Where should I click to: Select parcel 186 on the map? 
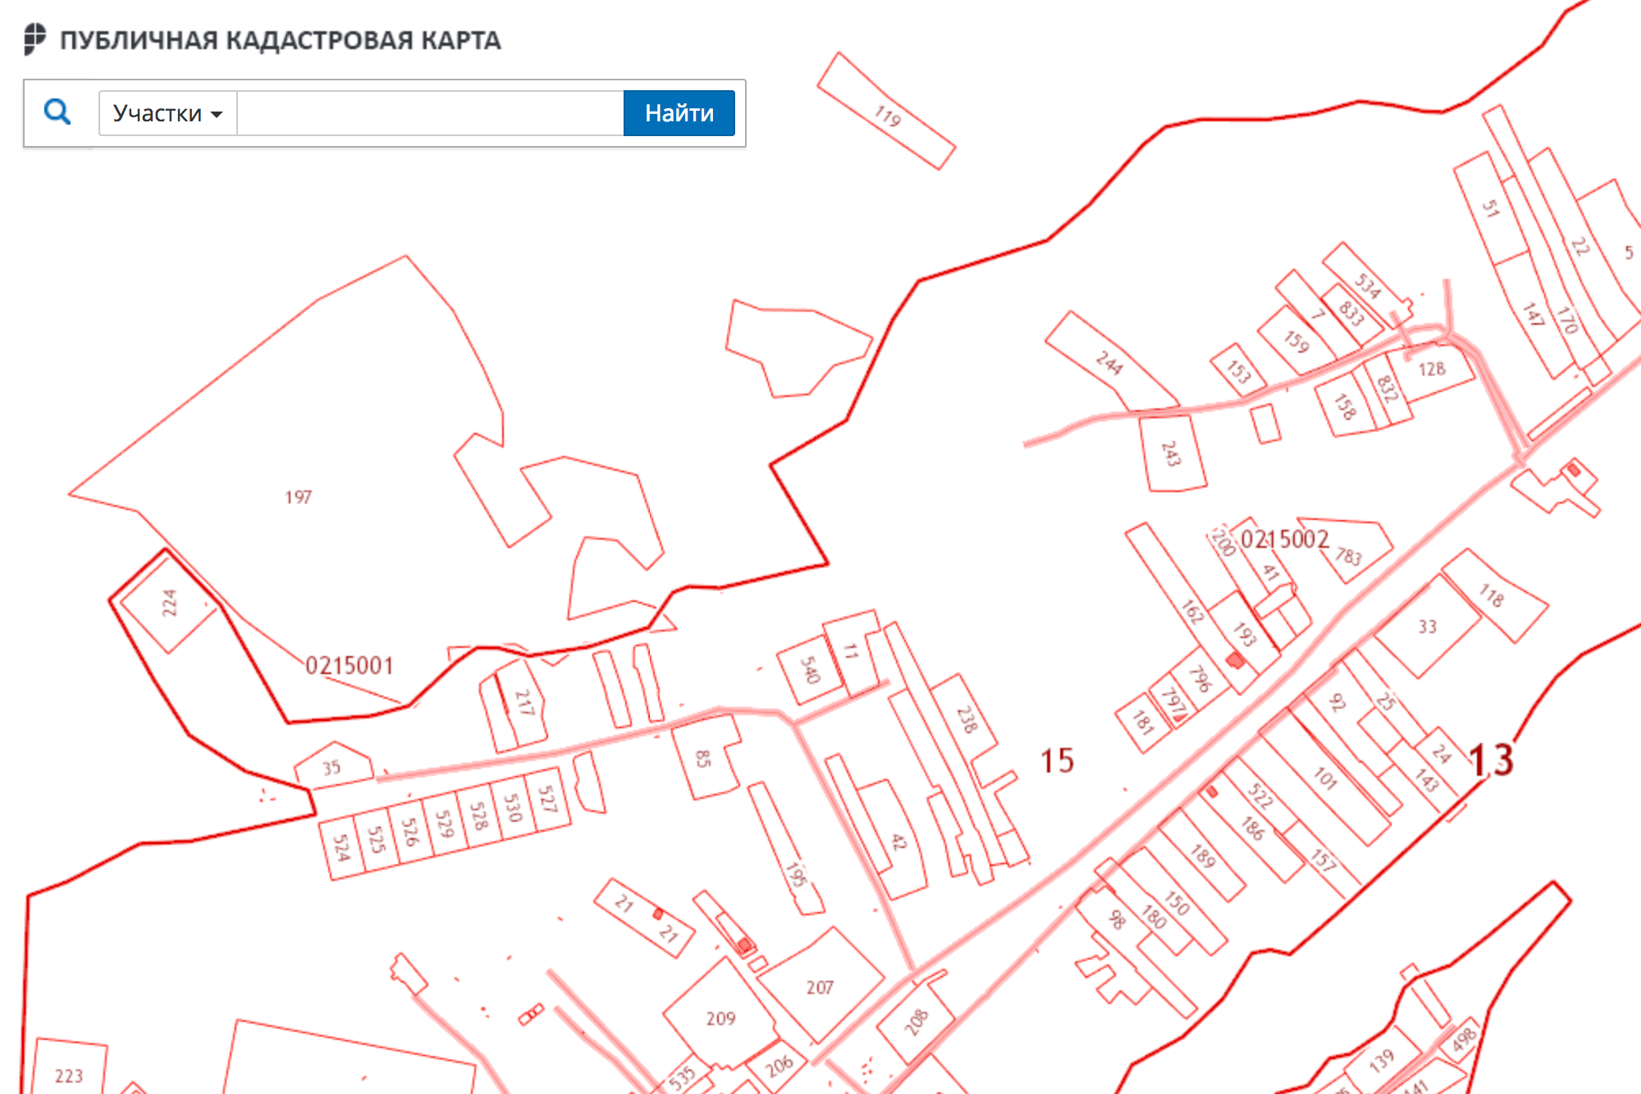tap(1252, 828)
